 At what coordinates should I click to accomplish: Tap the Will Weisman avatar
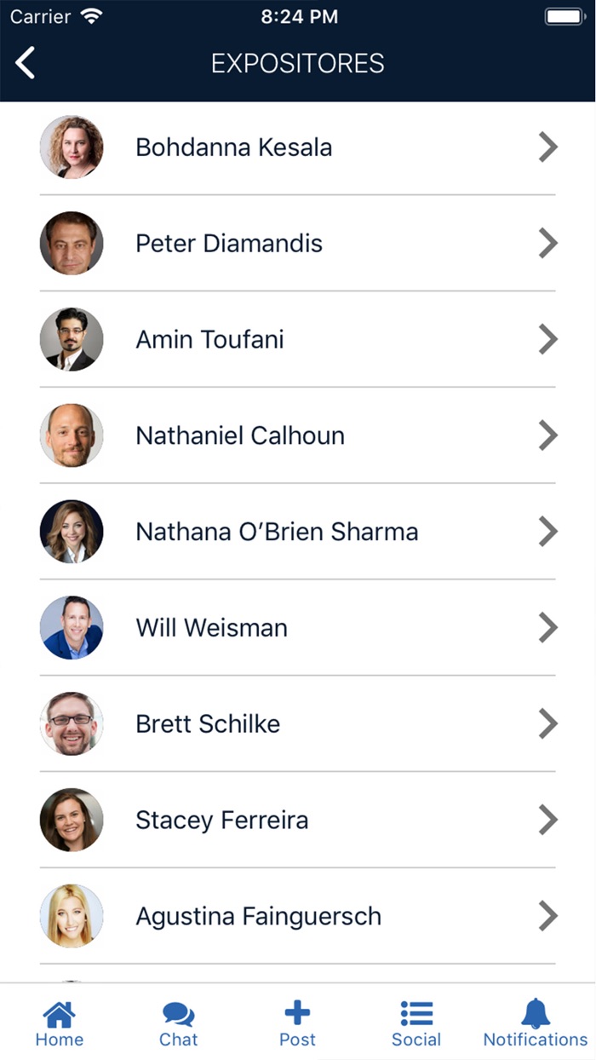coord(72,628)
